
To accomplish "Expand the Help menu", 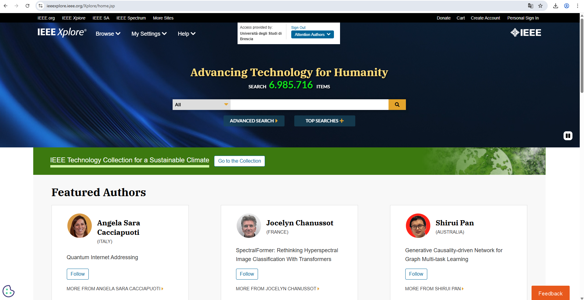I will (x=186, y=34).
